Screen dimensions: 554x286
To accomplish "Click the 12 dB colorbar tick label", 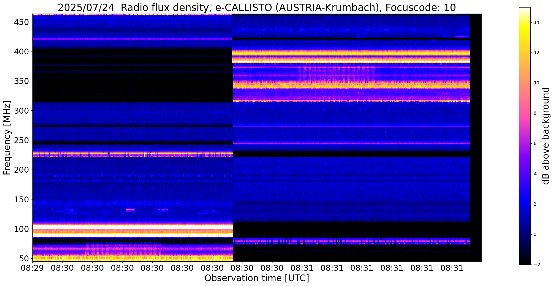I will tap(536, 53).
